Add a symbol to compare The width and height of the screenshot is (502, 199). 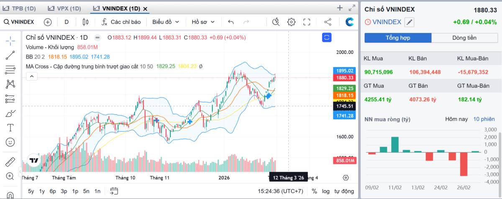pyautogui.click(x=48, y=22)
